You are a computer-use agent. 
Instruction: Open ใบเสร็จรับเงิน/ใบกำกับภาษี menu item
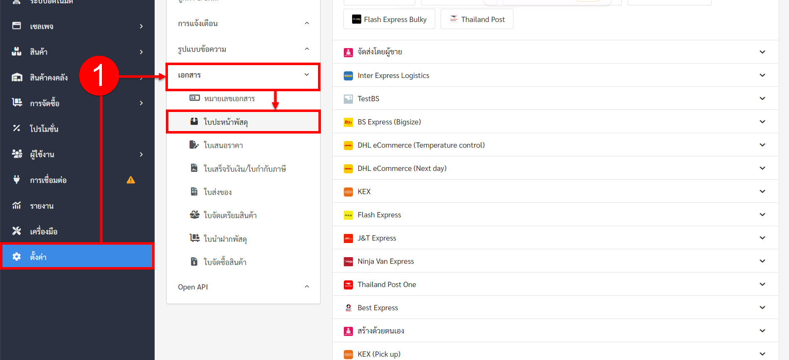[243, 169]
